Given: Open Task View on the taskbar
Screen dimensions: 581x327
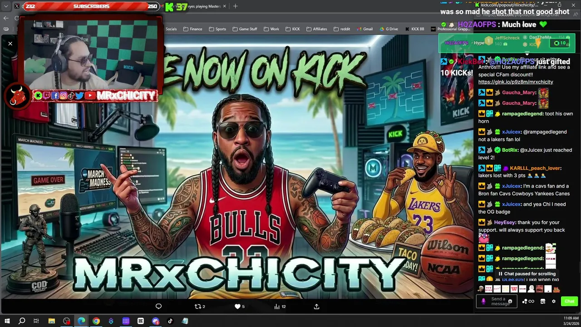Looking at the screenshot, I should [36, 321].
